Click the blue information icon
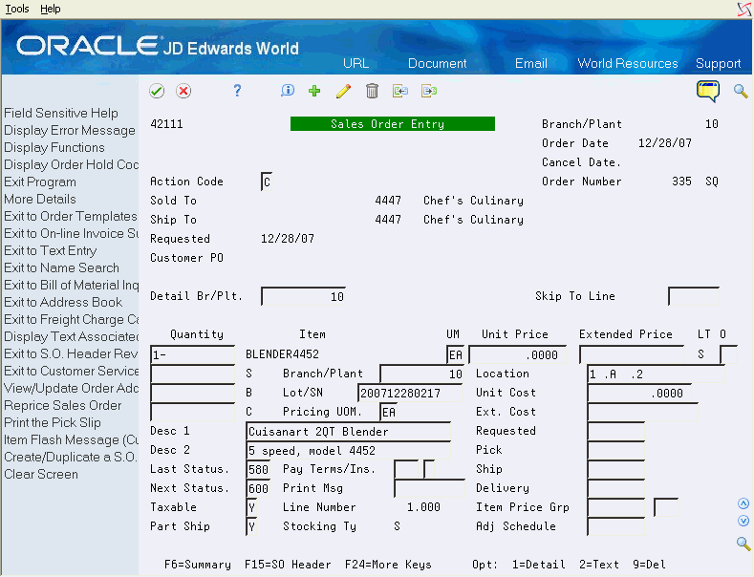The height and width of the screenshot is (577, 754). pos(288,91)
